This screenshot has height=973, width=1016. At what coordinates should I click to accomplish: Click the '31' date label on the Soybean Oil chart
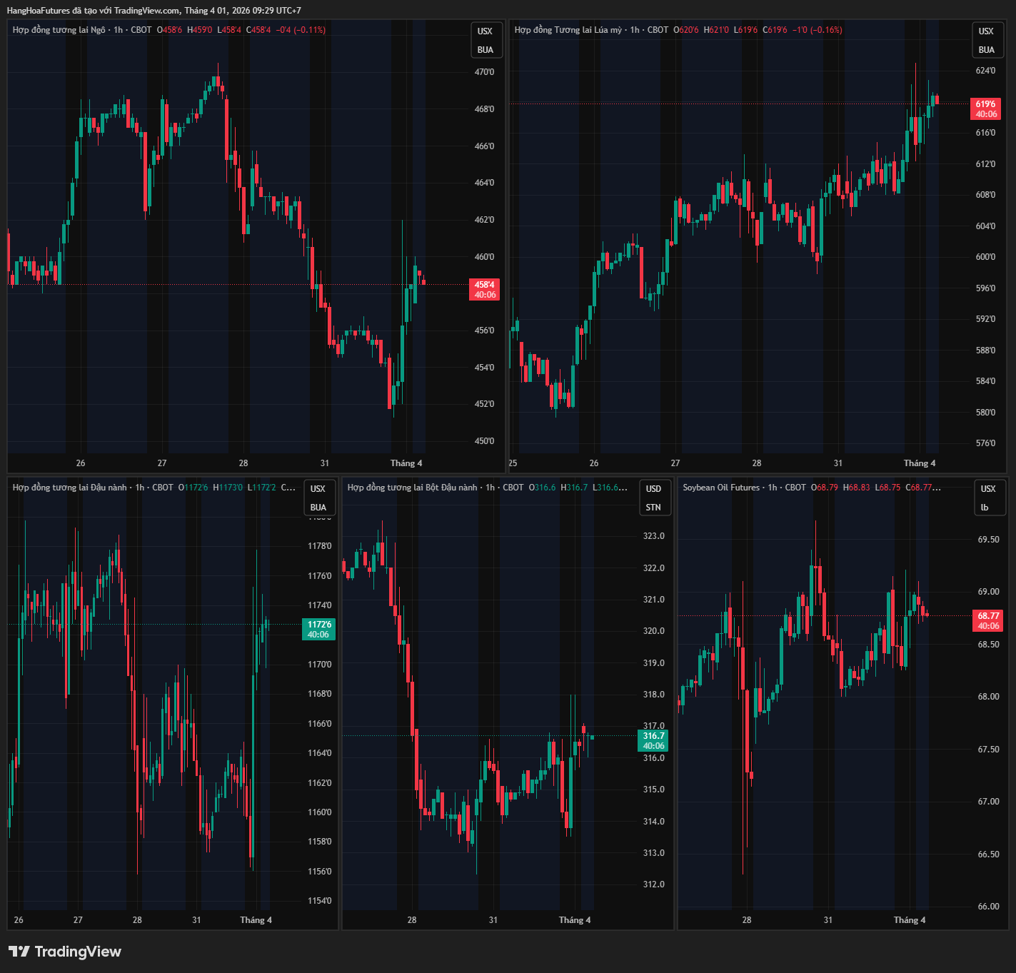tap(828, 920)
